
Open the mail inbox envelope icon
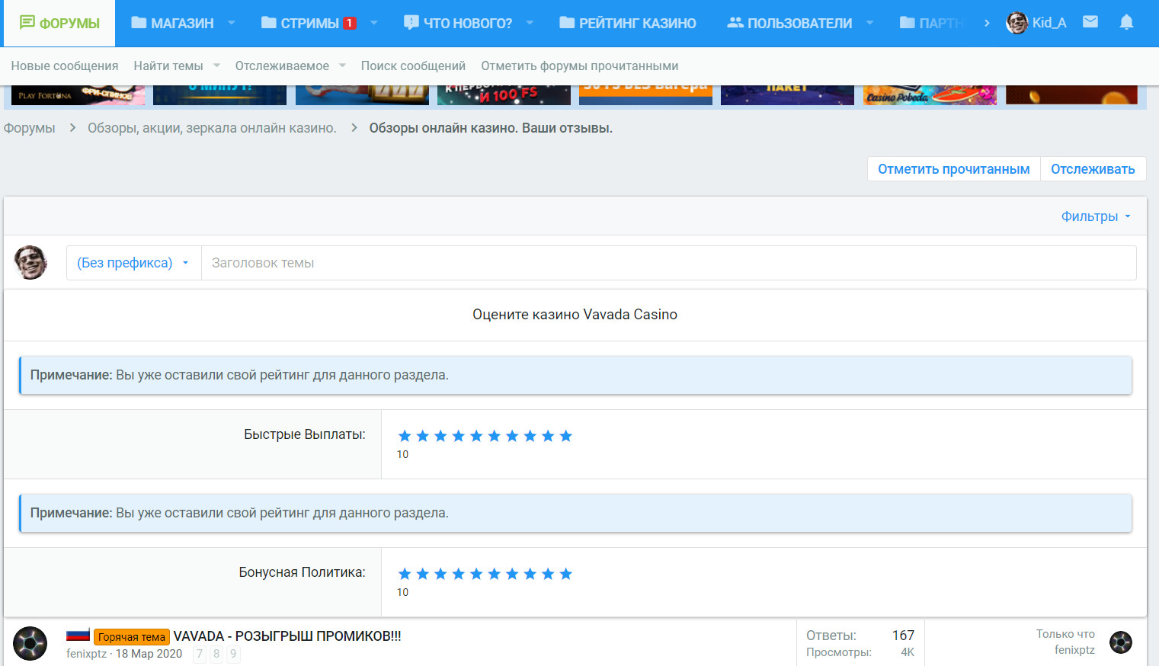pos(1090,22)
